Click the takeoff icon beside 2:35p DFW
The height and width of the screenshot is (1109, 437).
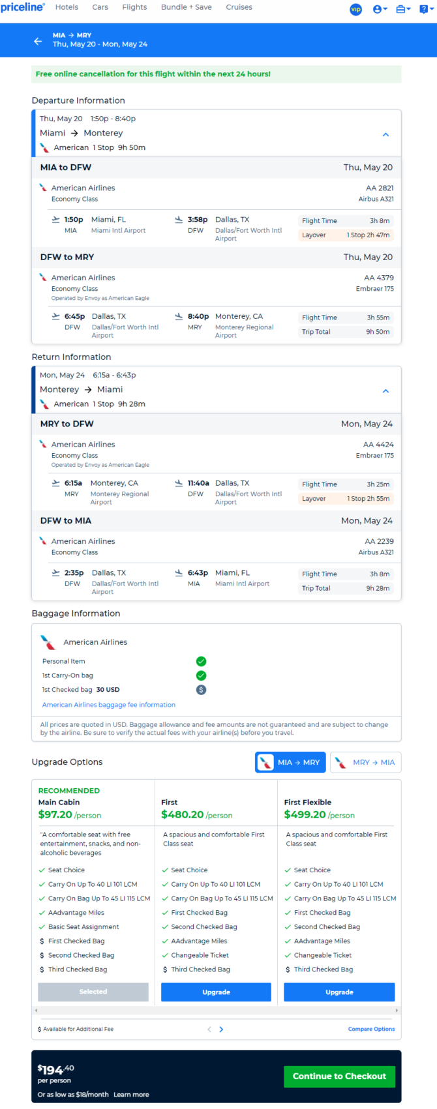pos(56,573)
